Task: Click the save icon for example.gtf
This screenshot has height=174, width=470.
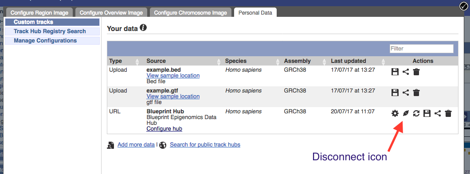Action: pyautogui.click(x=395, y=93)
